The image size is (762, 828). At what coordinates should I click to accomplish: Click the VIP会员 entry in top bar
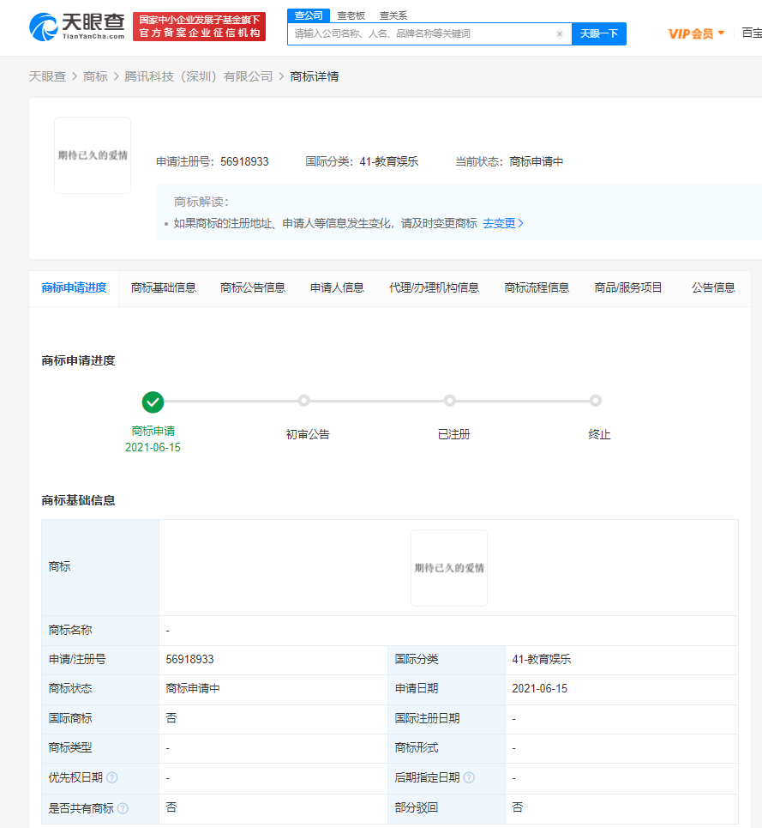pyautogui.click(x=691, y=33)
